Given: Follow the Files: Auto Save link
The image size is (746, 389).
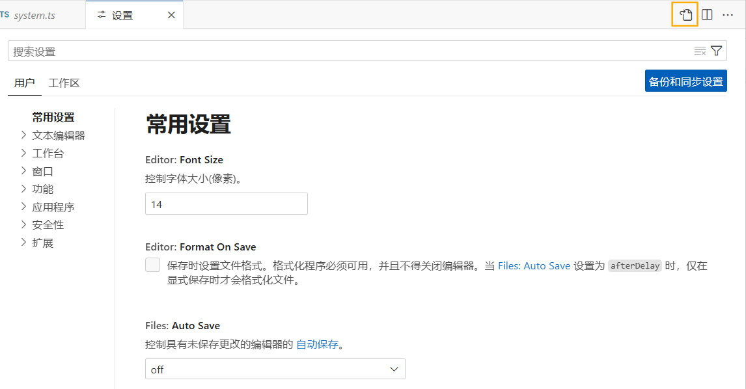Looking at the screenshot, I should (x=534, y=266).
